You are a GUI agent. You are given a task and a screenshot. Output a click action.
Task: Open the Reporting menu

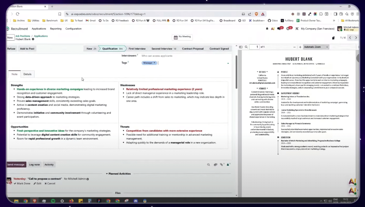(56, 29)
